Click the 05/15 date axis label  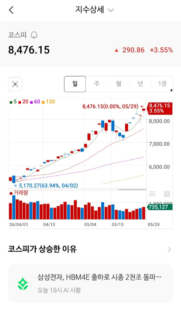tap(118, 224)
